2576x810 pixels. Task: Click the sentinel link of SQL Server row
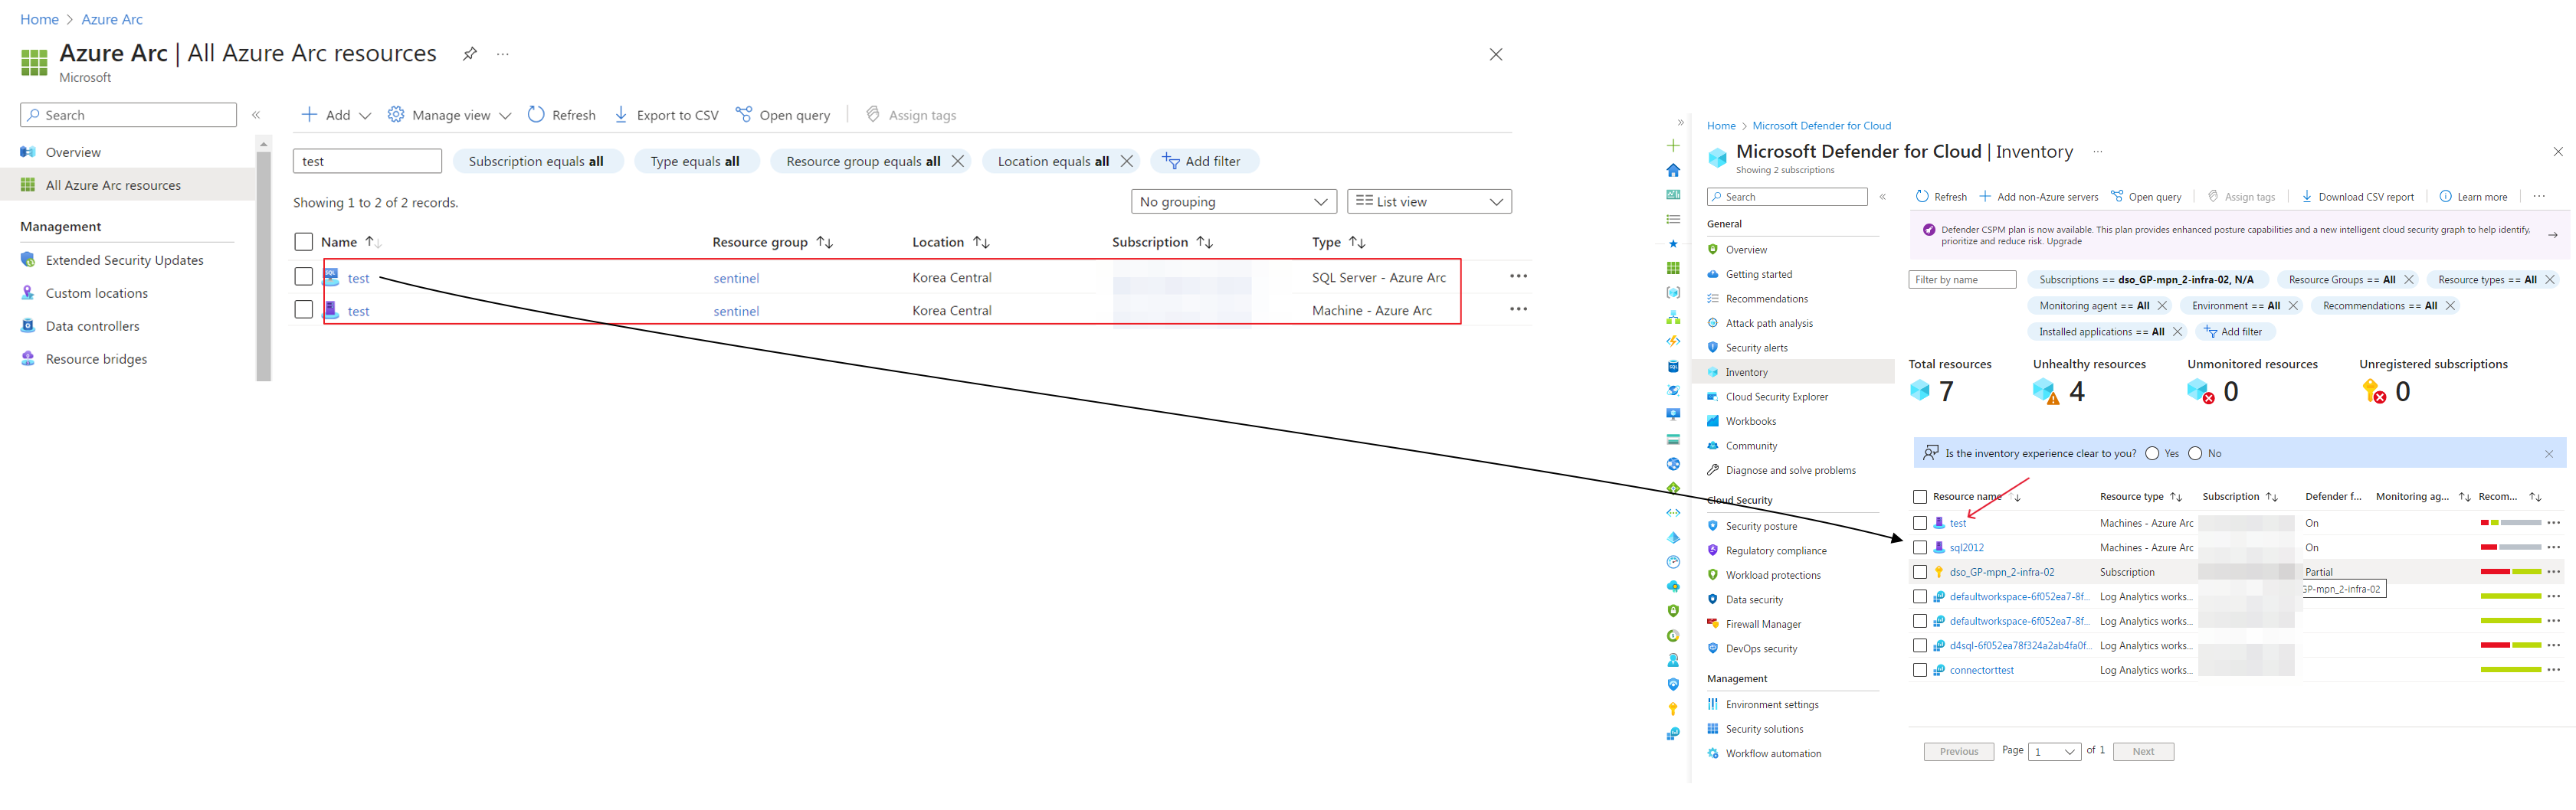(736, 279)
